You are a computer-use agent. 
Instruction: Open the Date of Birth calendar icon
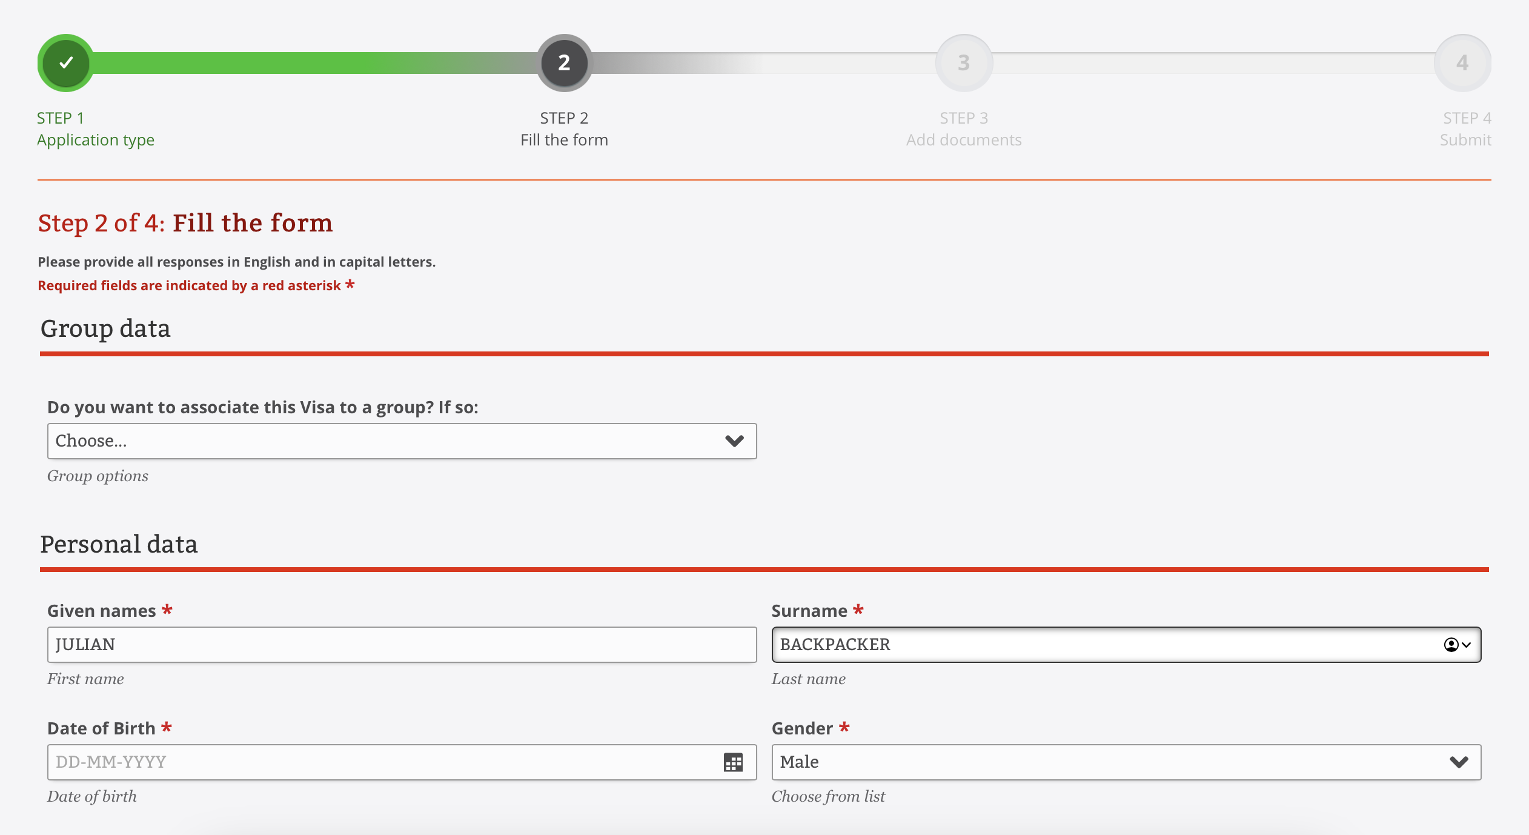coord(733,762)
